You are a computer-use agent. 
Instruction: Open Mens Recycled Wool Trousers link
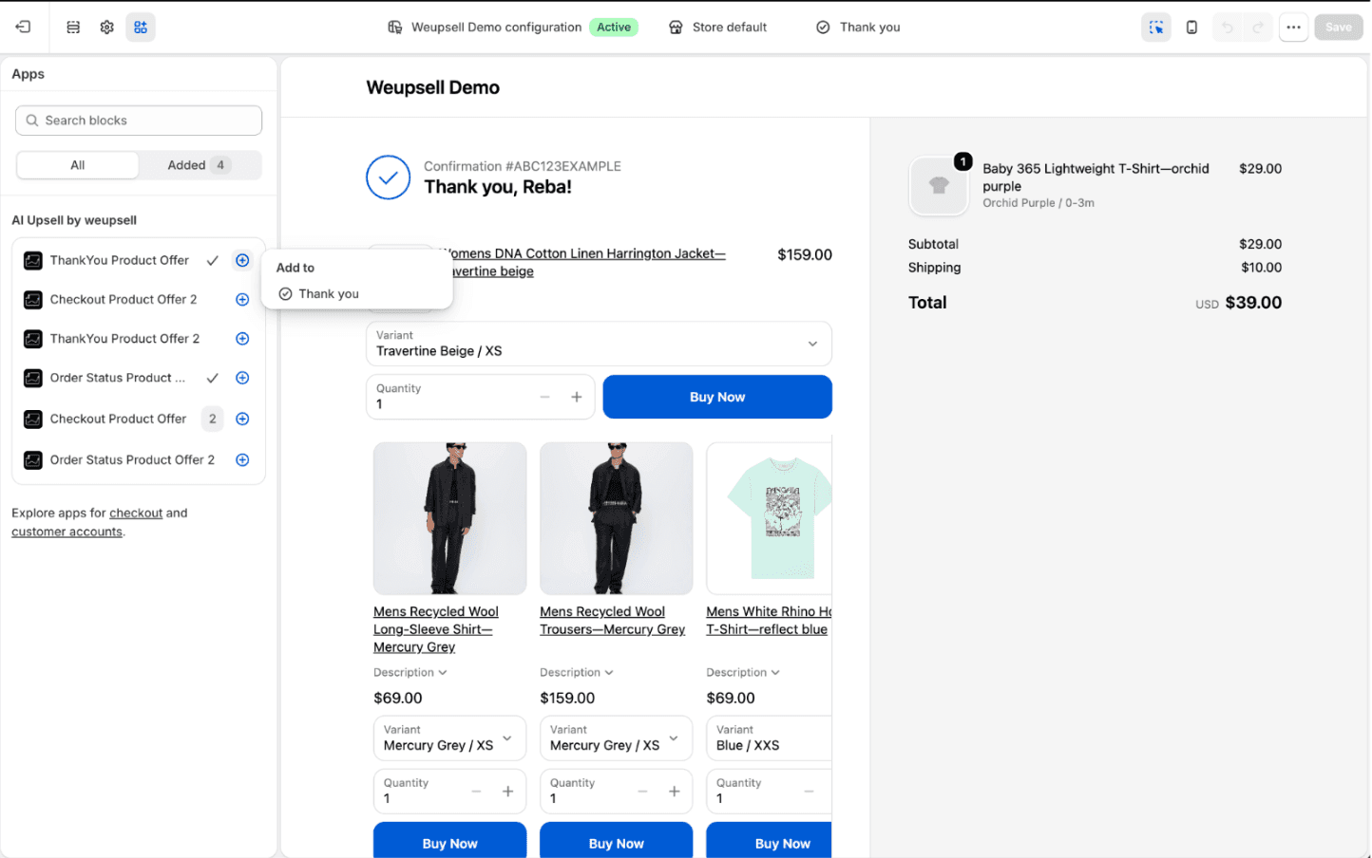612,621
